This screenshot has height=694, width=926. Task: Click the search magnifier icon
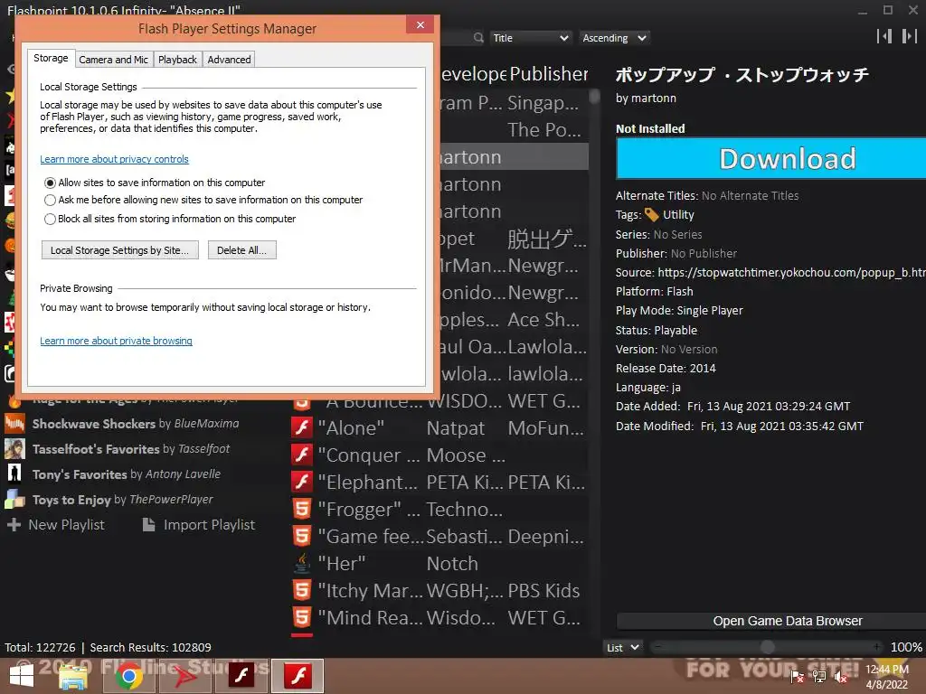pos(478,38)
